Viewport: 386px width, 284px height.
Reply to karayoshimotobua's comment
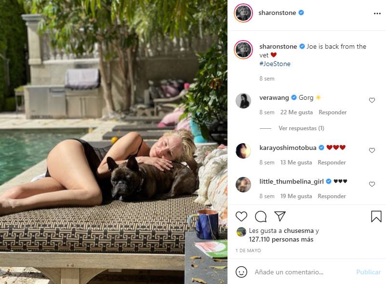click(x=332, y=162)
